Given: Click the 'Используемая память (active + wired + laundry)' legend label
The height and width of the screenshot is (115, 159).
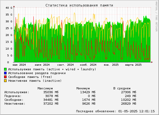Looking at the screenshot, I should (52, 69).
